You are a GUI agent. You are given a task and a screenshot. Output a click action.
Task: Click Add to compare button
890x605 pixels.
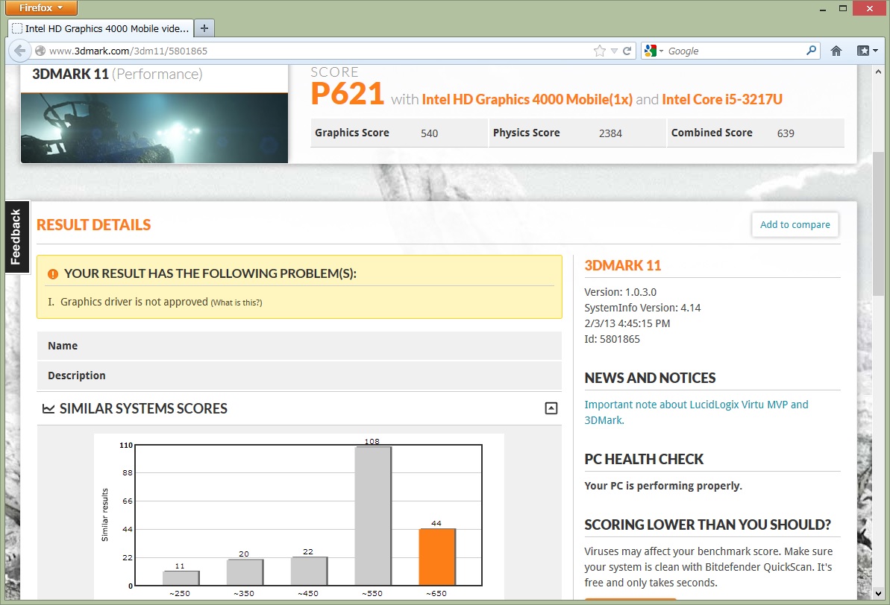[x=795, y=224]
